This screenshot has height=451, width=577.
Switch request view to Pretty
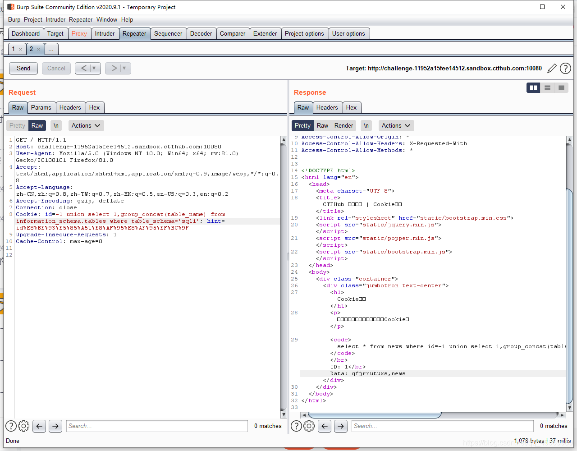pyautogui.click(x=17, y=125)
